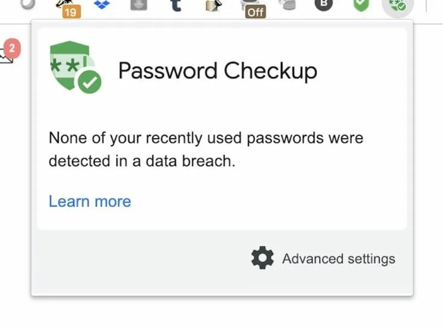Open the extension showing the Off badge
Viewport: 443px width, 327px height.
click(x=253, y=6)
